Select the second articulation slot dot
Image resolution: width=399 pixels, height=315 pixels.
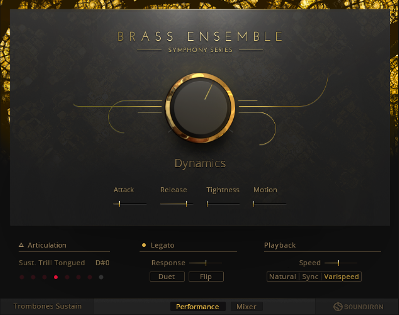[x=33, y=277]
